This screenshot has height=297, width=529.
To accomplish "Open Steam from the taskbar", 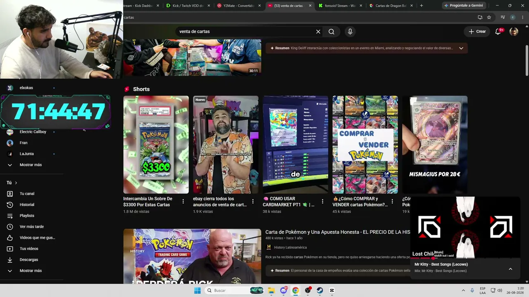I will click(320, 290).
